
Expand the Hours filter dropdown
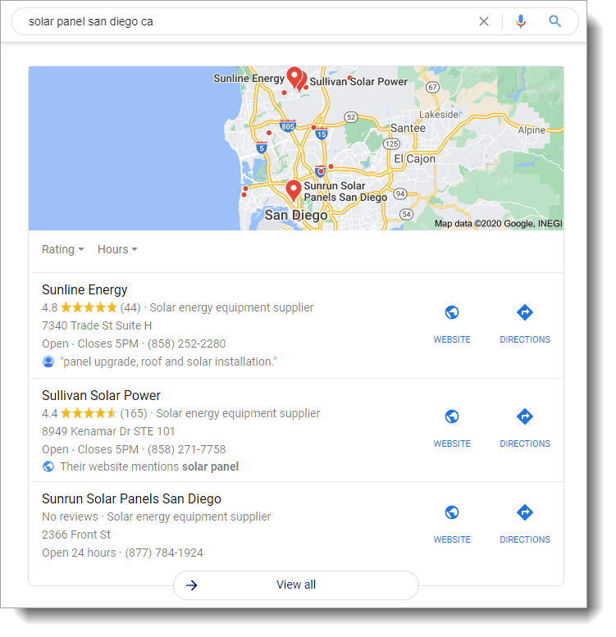117,249
